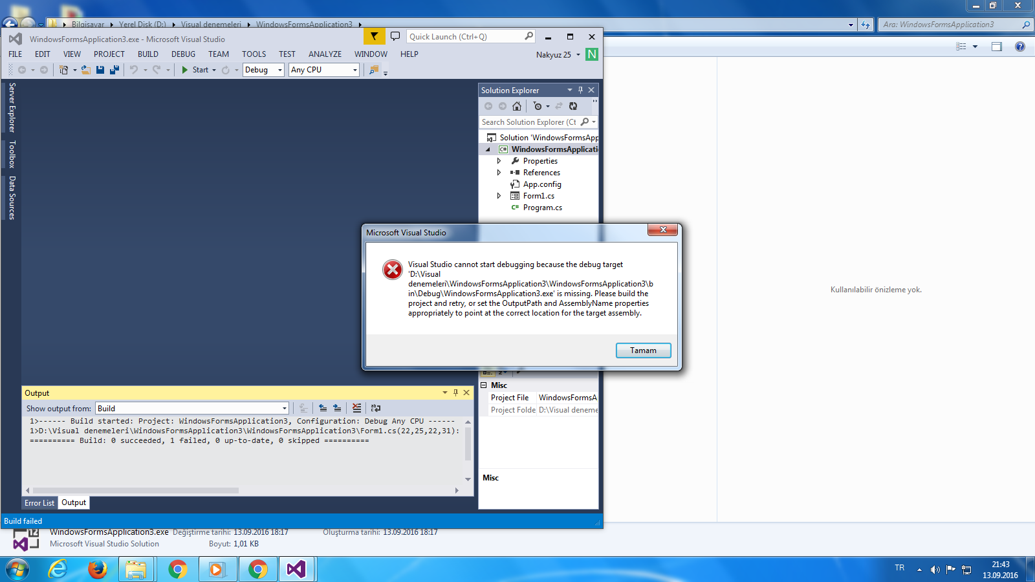Open the Data Sources side tab
Screen dimensions: 1035x582
point(12,198)
